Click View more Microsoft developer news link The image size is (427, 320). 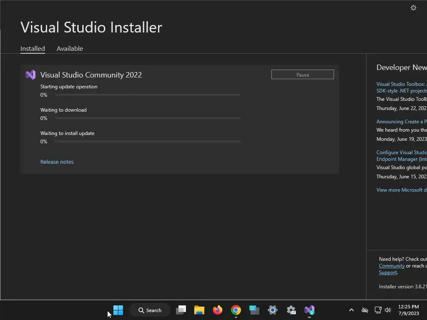(402, 190)
